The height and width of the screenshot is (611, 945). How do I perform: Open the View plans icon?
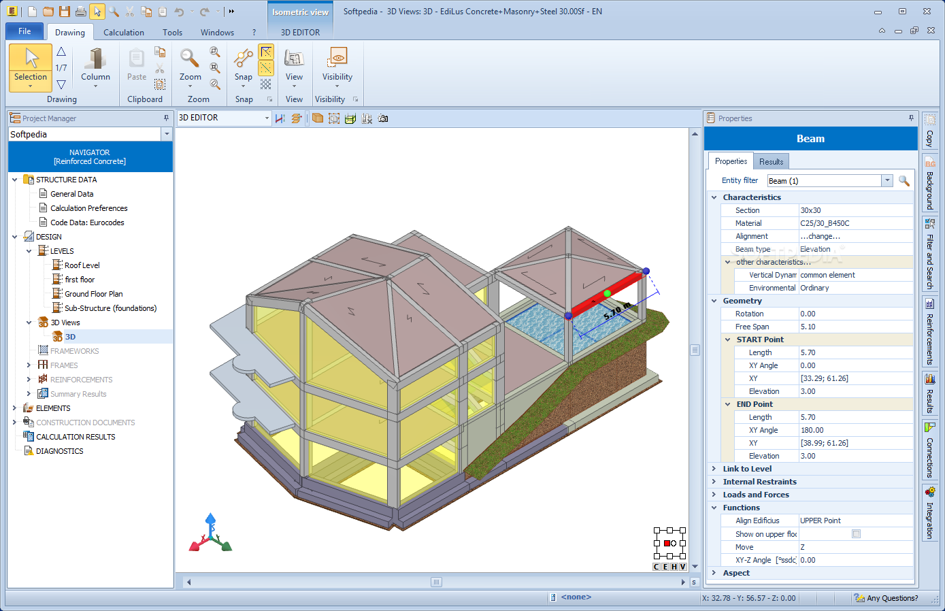(294, 67)
